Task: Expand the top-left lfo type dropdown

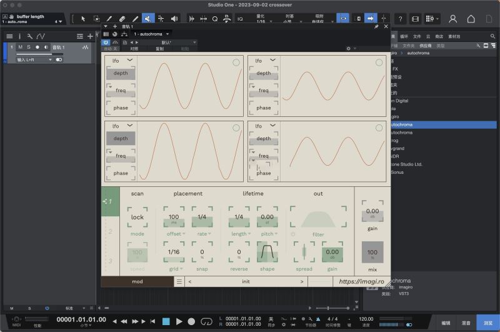Action: [x=130, y=60]
